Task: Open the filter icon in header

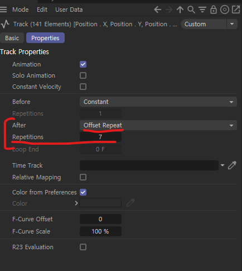Action: (202, 9)
